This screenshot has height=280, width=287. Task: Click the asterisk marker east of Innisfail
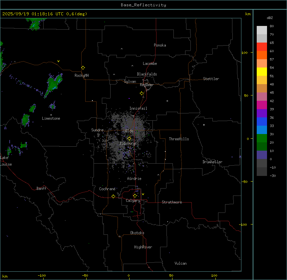click(x=167, y=101)
